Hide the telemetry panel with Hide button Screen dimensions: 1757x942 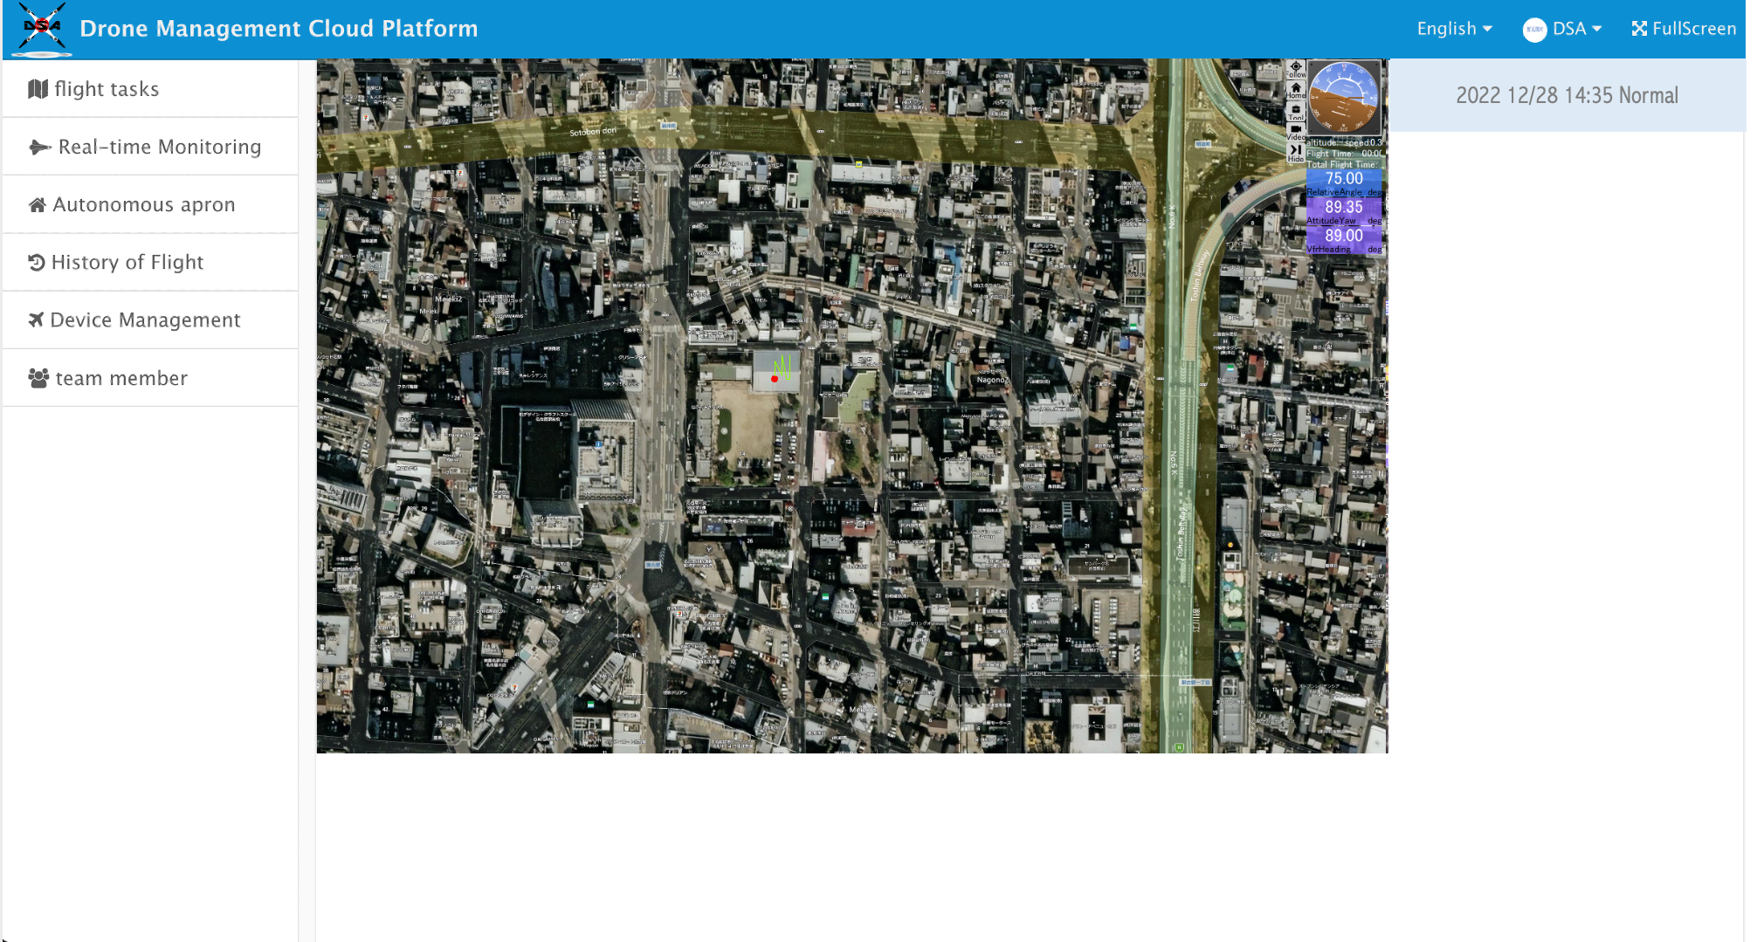1296,152
